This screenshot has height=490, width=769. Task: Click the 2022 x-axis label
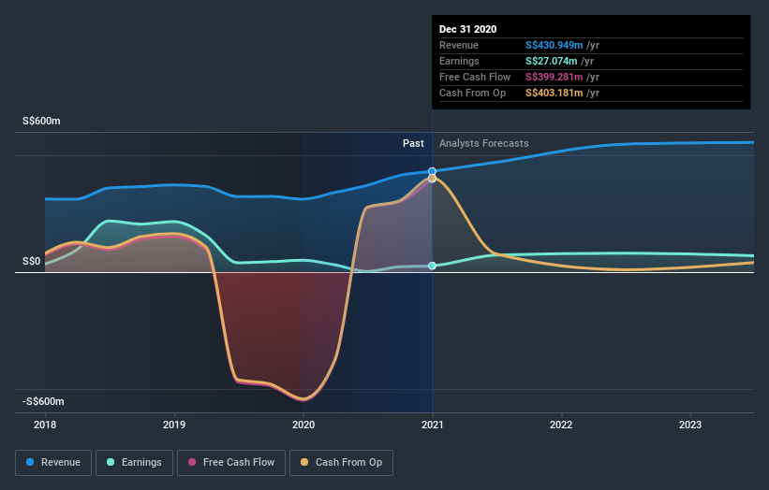(x=561, y=425)
